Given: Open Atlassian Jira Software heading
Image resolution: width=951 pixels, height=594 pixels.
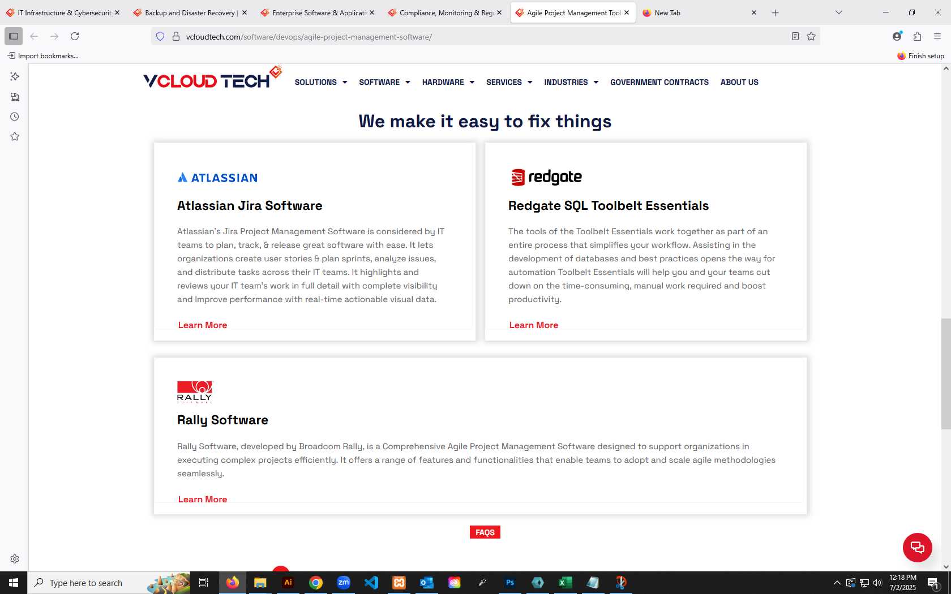Looking at the screenshot, I should click(250, 206).
